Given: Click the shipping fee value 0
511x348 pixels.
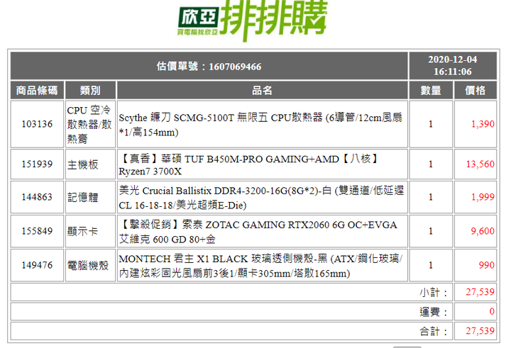Looking at the screenshot, I should (492, 312).
